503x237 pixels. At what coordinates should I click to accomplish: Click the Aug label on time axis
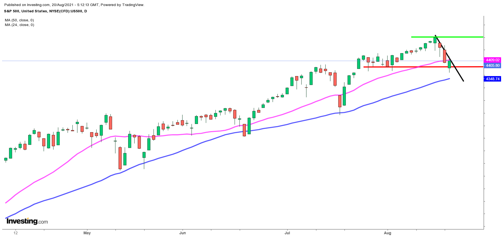tap(387, 233)
